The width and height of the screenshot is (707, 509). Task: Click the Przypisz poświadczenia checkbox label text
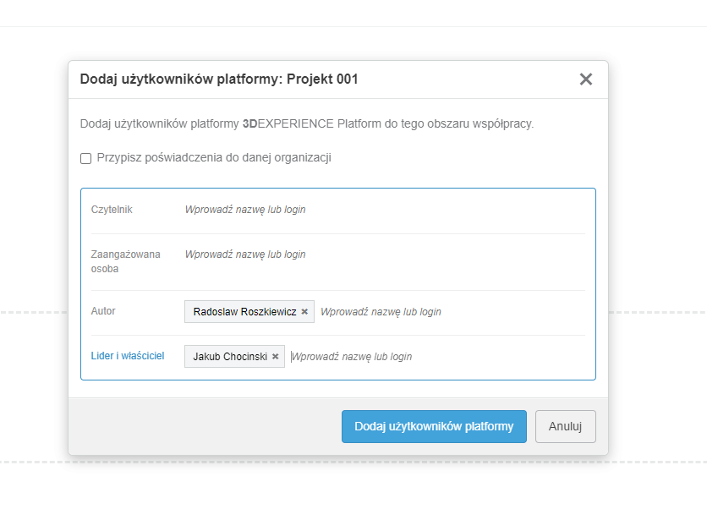[213, 158]
